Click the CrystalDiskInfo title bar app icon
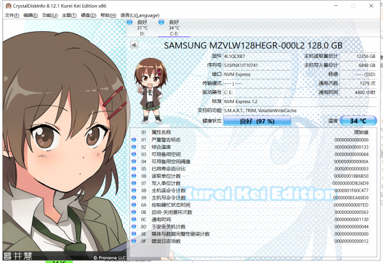The image size is (383, 263). (x=8, y=6)
